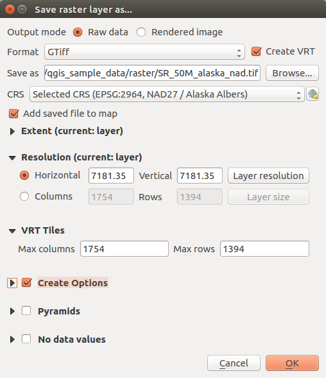Click the Cancel button
326x378 pixels.
pyautogui.click(x=234, y=363)
